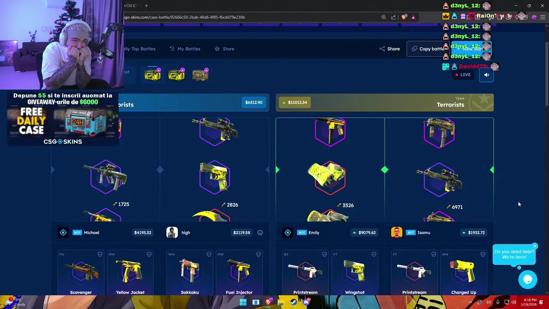Click Copy battle button
549x309 pixels.
coord(427,49)
